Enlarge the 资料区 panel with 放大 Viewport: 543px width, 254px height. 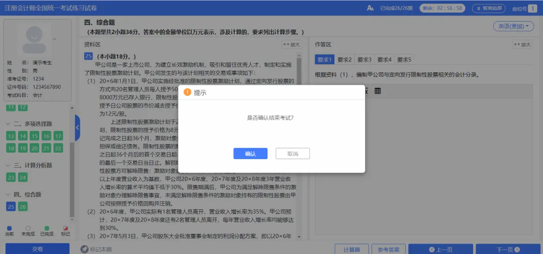[291, 45]
